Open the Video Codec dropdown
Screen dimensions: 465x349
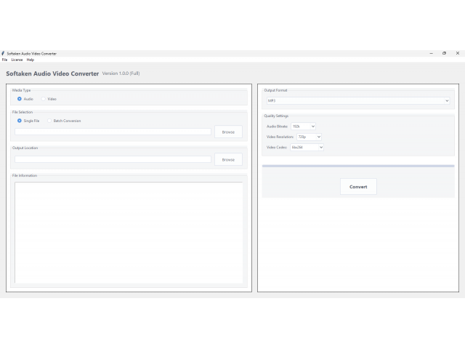click(x=307, y=147)
